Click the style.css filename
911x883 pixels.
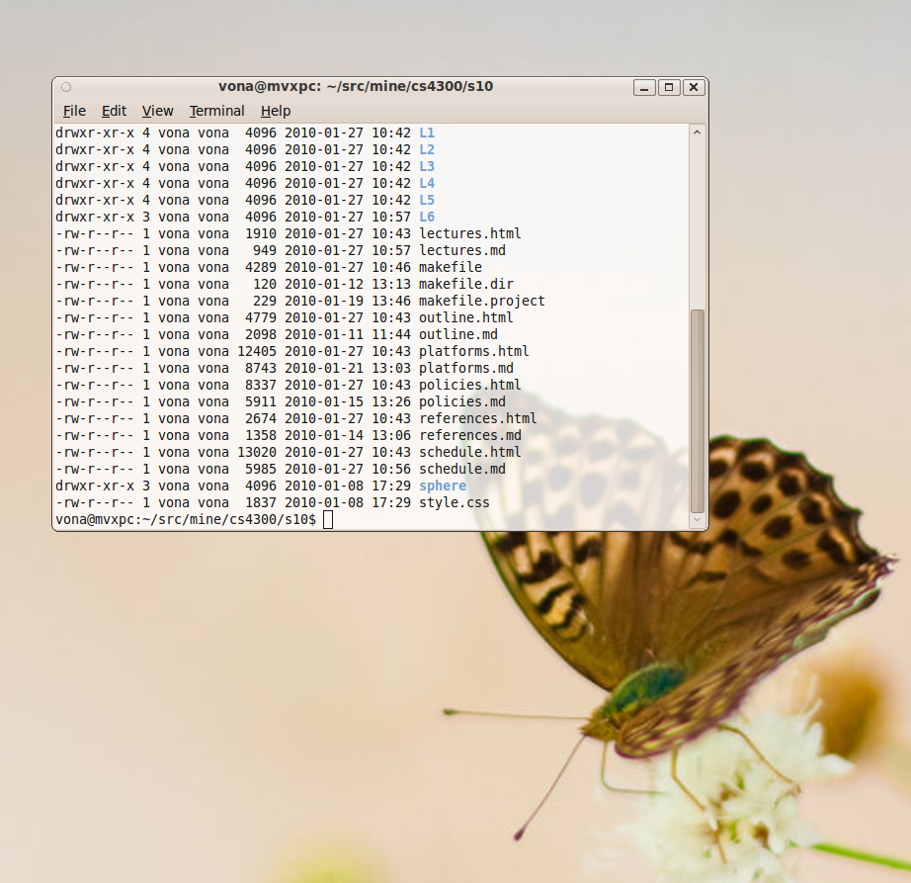(x=455, y=503)
